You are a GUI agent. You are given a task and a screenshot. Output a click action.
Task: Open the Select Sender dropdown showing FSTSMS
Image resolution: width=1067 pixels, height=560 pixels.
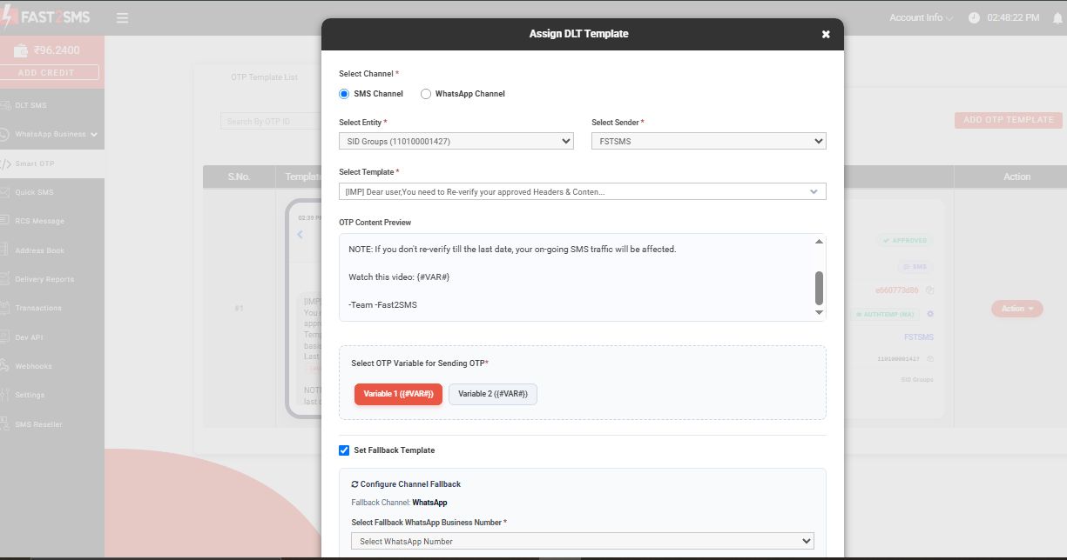click(x=709, y=141)
